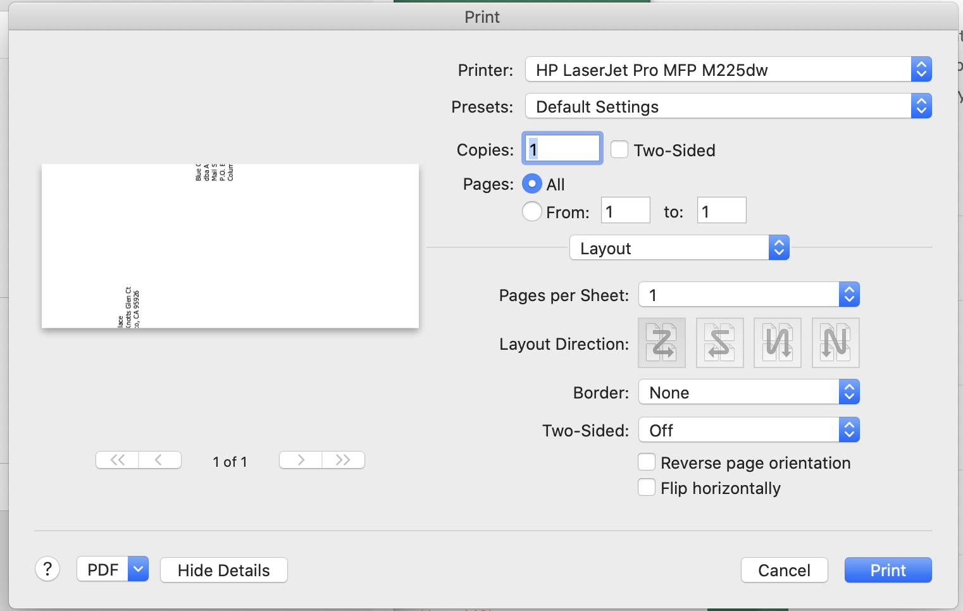963x611 pixels.
Task: Jump to the last preview page
Action: point(343,460)
